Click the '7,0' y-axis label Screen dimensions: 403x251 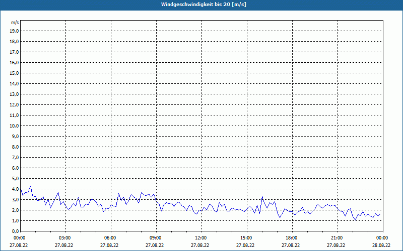15,157
